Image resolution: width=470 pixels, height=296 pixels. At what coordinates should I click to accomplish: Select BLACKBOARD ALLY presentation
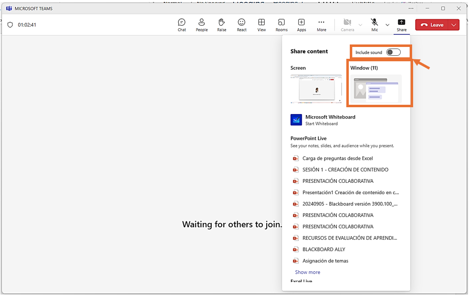point(324,250)
